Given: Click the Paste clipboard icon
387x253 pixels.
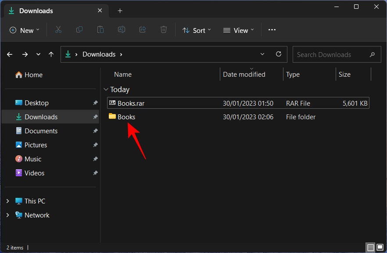Looking at the screenshot, I should click(100, 30).
